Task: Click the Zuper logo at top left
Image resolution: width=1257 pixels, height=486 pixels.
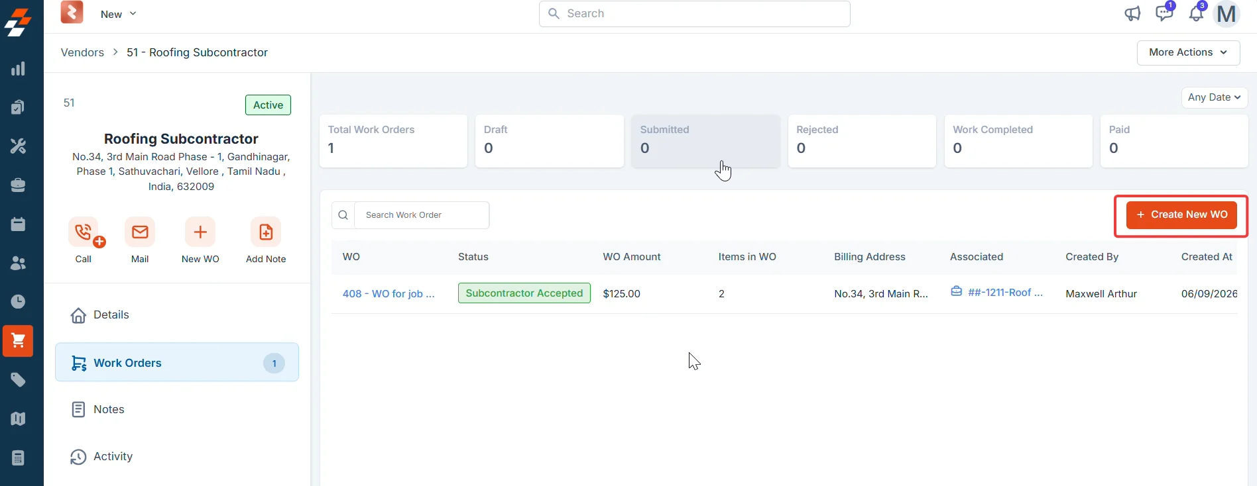Action: (18, 22)
